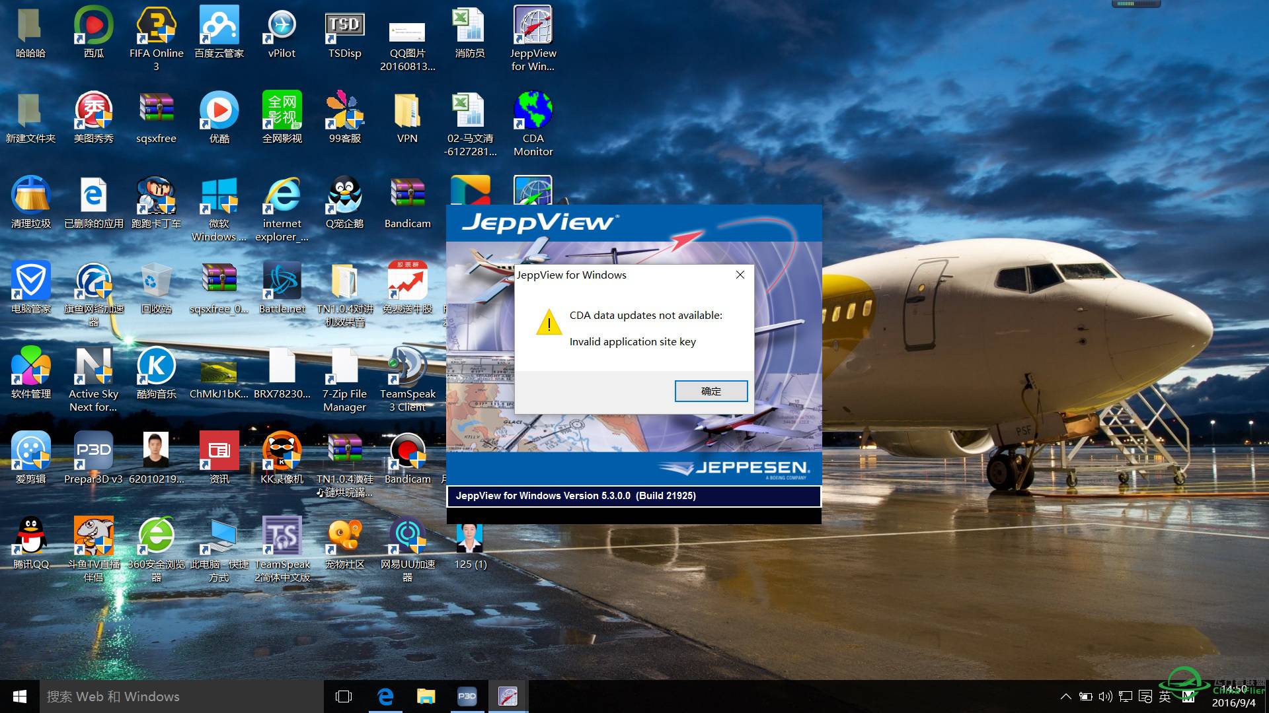Viewport: 1269px width, 713px height.
Task: Launch the 跑跑卡丁车 desktop shortcut
Action: 156,202
